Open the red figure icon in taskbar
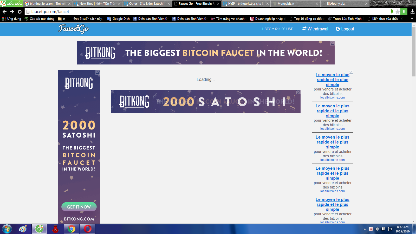The height and width of the screenshot is (234, 416). 55,229
